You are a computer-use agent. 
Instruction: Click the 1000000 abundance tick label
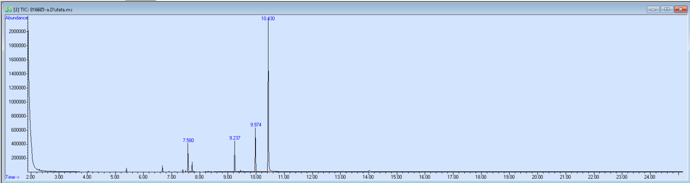[17, 102]
